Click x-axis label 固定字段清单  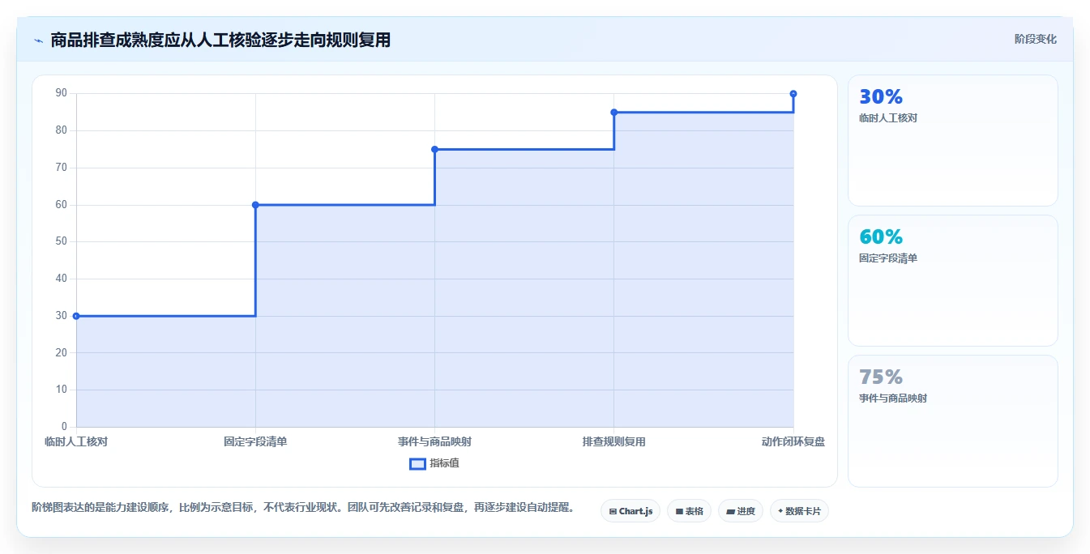pyautogui.click(x=255, y=442)
